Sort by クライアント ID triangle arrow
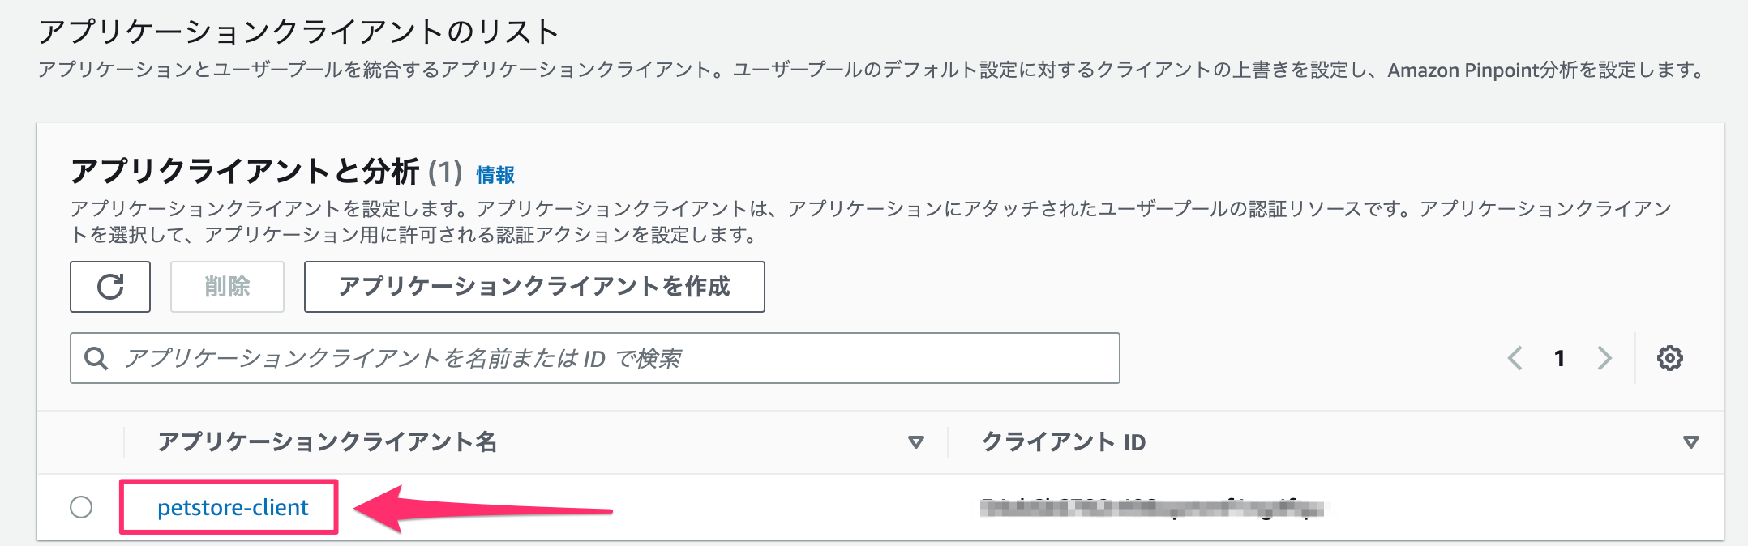 click(x=1691, y=442)
